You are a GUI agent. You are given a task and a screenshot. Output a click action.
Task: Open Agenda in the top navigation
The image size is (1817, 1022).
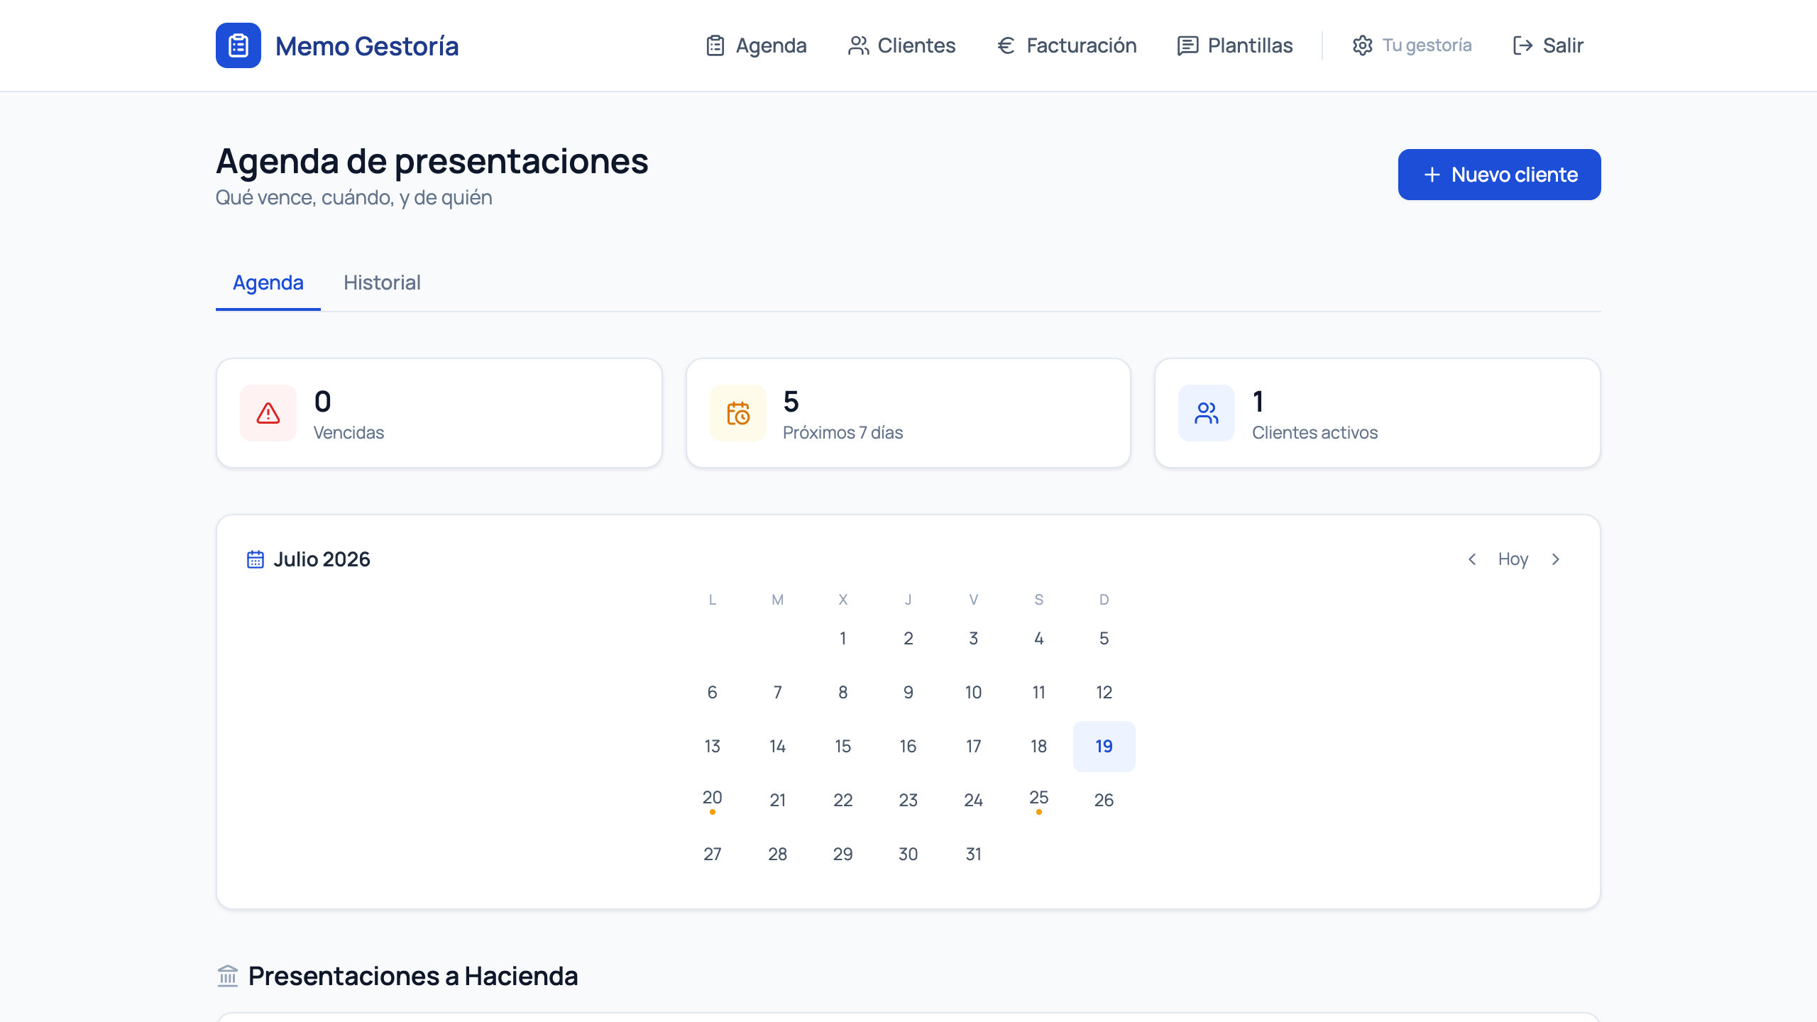[757, 45]
